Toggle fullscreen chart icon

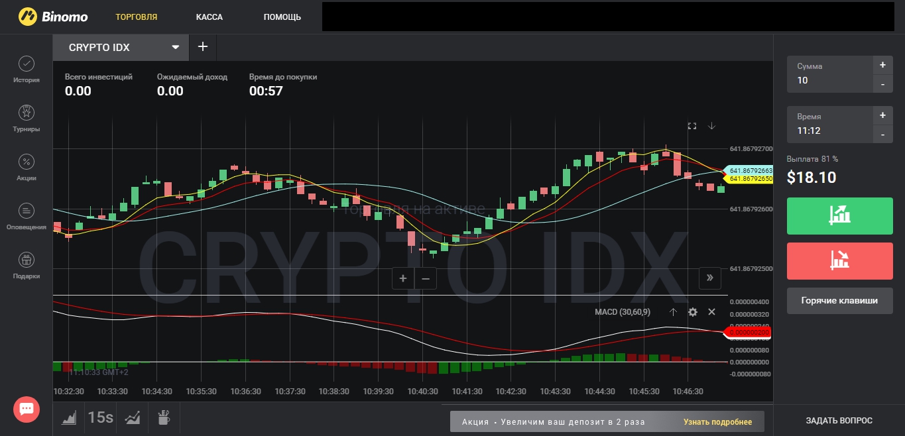[692, 126]
